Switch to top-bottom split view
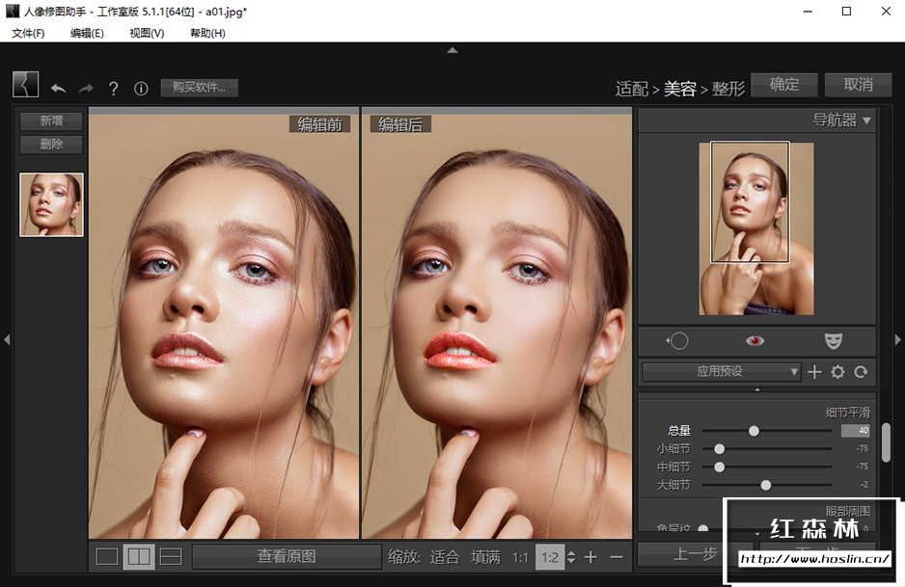 click(x=170, y=556)
